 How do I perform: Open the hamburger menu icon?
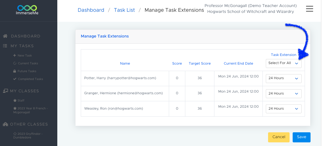[x=309, y=9]
